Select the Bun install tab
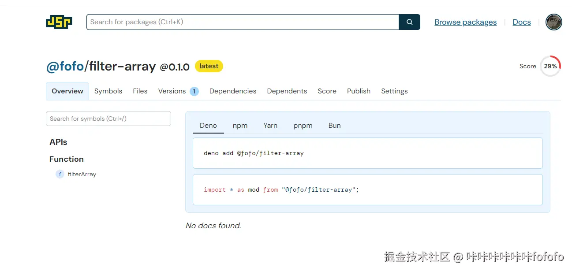 335,126
